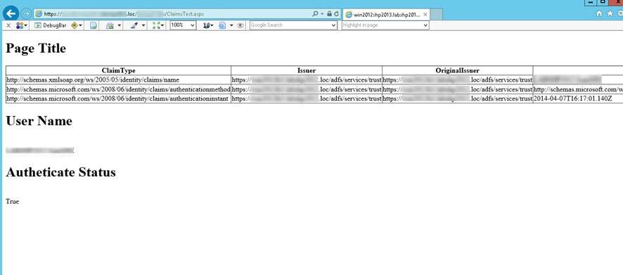This screenshot has width=623, height=275.
Task: Open a new blank tab
Action: coord(437,15)
